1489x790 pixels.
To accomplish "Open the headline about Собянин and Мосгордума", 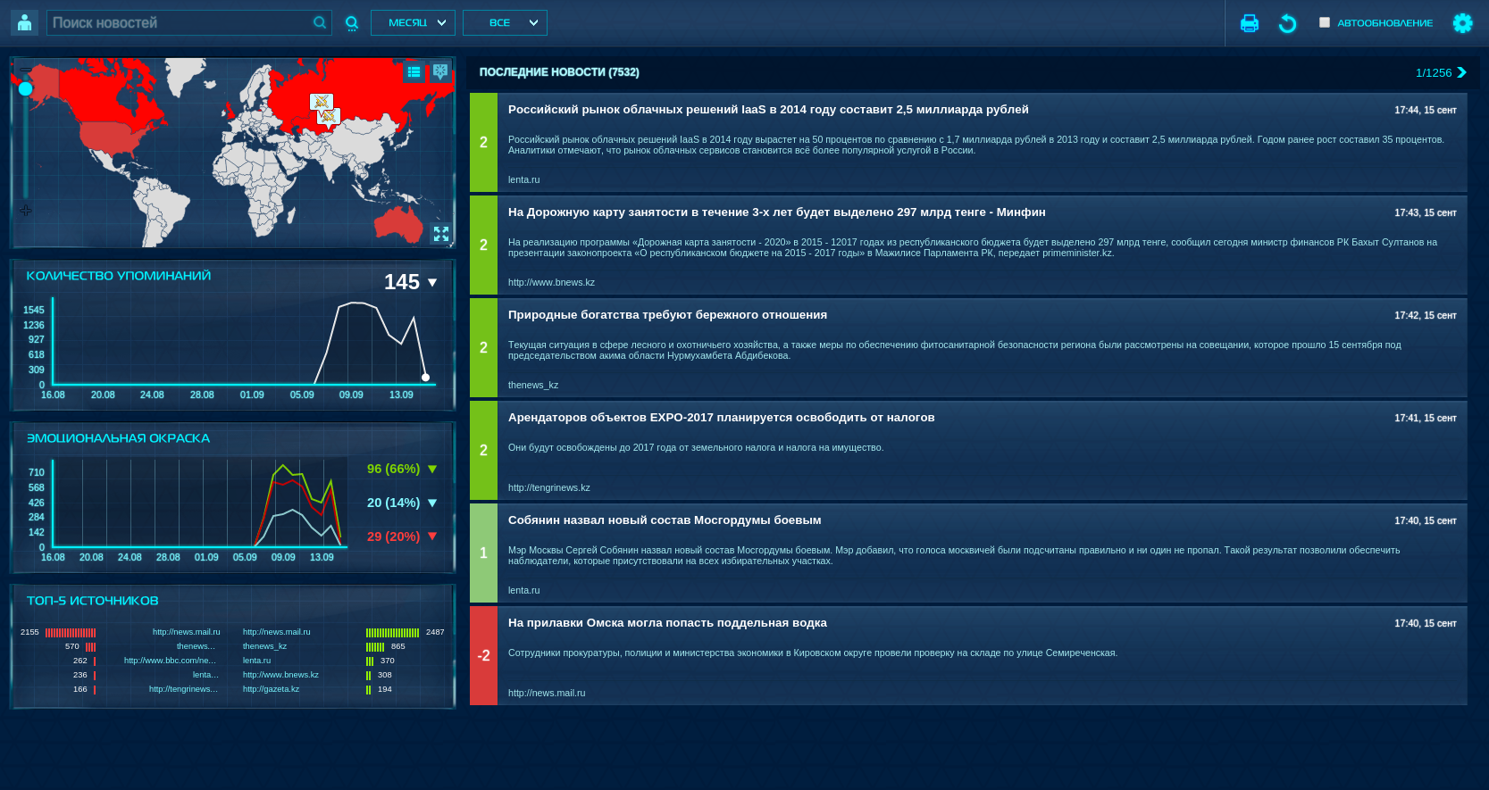I will point(665,520).
